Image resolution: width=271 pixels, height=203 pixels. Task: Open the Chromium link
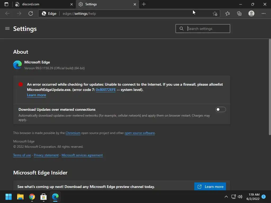[73, 133]
